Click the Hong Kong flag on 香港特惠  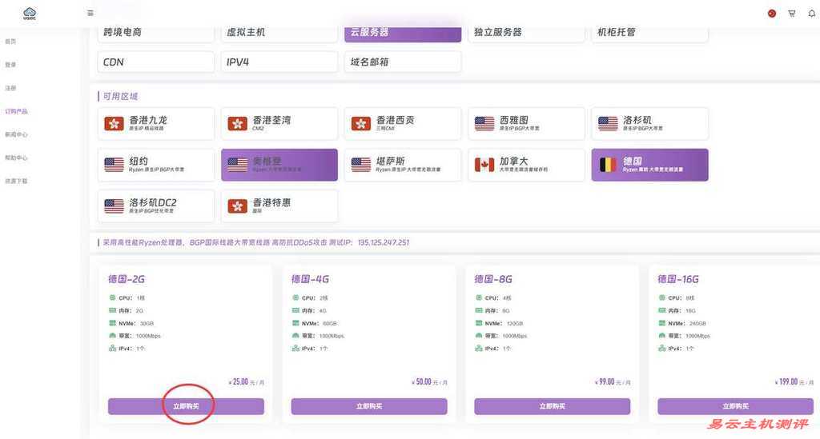(x=237, y=206)
